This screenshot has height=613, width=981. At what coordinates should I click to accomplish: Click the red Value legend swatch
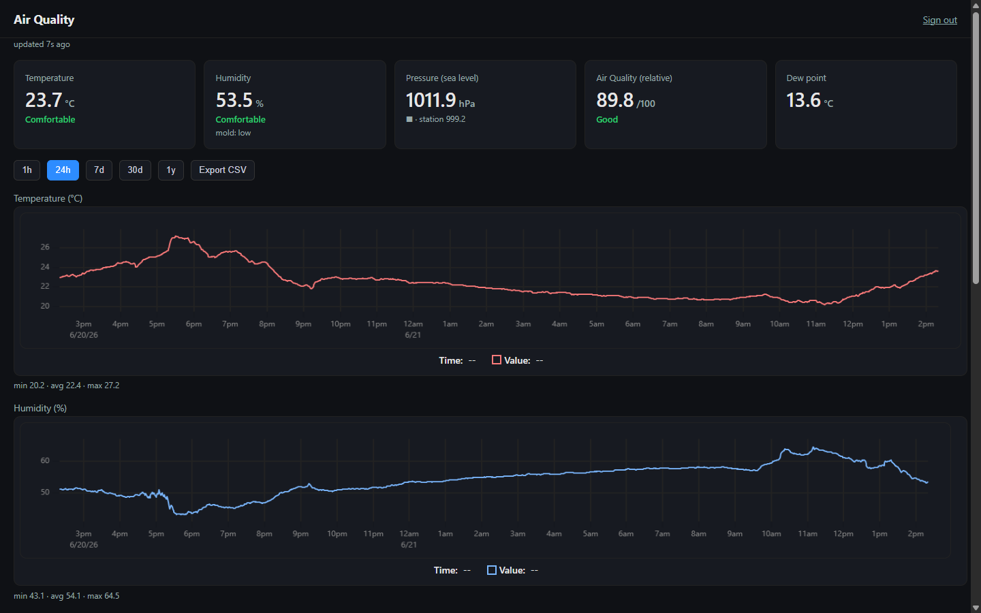pyautogui.click(x=497, y=360)
